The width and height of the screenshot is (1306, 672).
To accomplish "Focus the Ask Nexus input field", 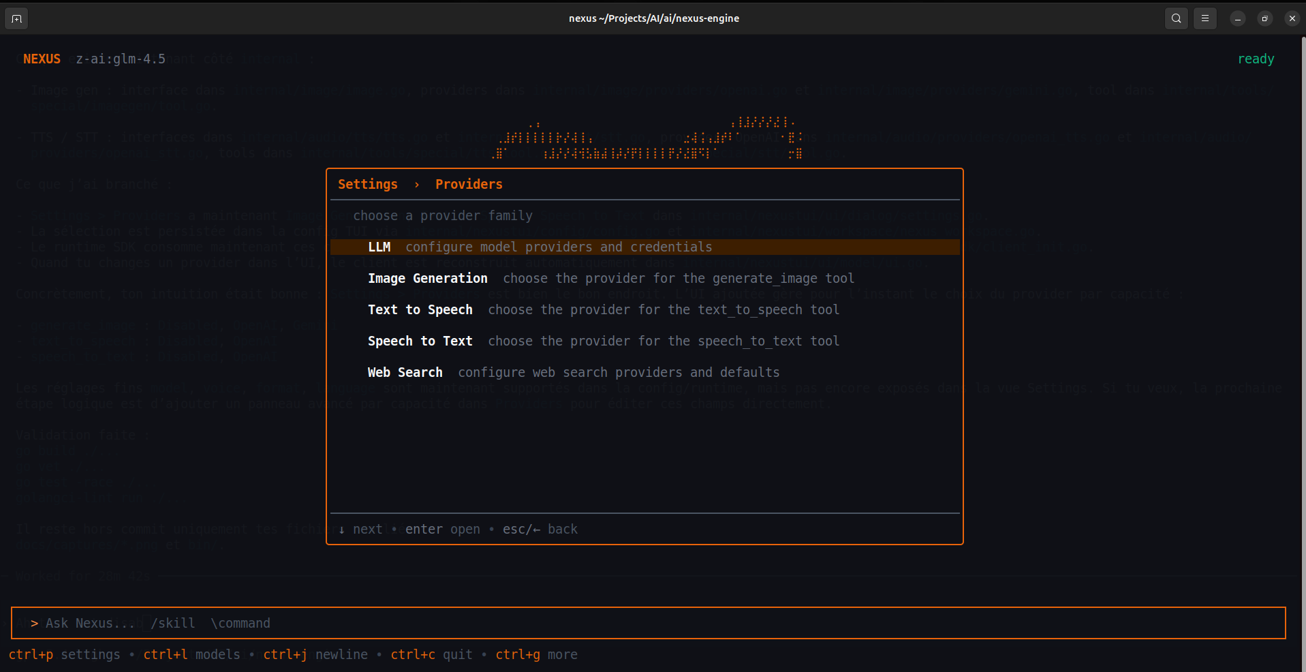I will coord(648,623).
